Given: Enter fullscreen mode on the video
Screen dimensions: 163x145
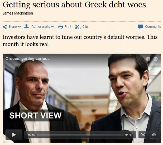Looking at the screenshot, I should pyautogui.click(x=143, y=135).
